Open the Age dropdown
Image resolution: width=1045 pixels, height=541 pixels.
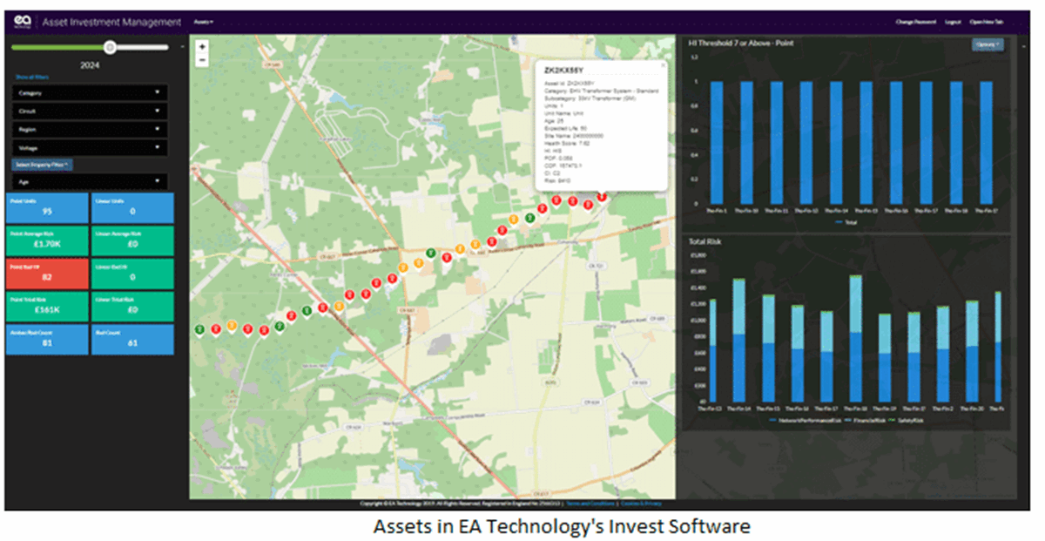(x=90, y=181)
